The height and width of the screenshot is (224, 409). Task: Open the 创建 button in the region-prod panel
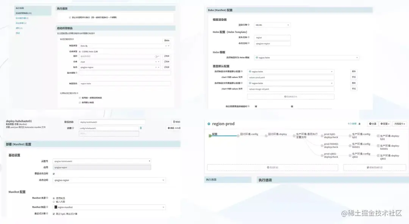[x=373, y=124]
